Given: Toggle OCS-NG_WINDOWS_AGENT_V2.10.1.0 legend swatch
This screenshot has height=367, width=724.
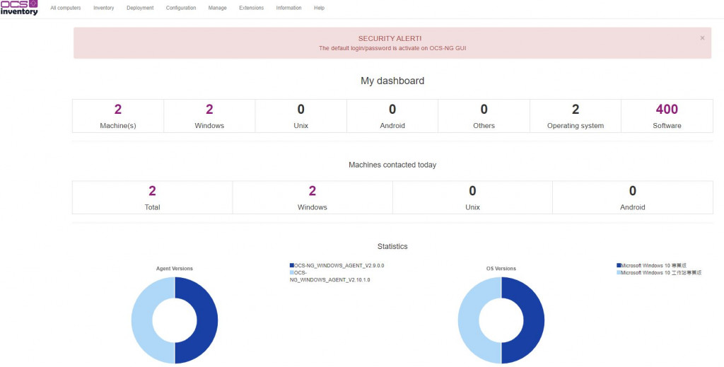Looking at the screenshot, I should 292,273.
